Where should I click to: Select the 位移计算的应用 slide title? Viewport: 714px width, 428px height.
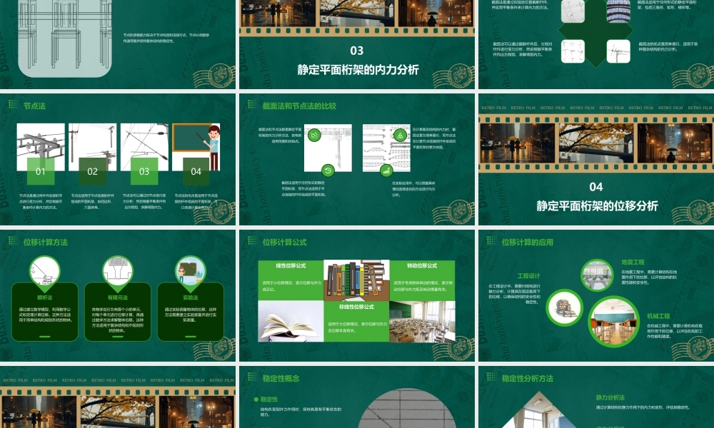click(528, 243)
